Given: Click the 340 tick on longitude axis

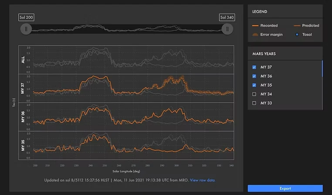Looking at the screenshot, I should coord(231,165).
